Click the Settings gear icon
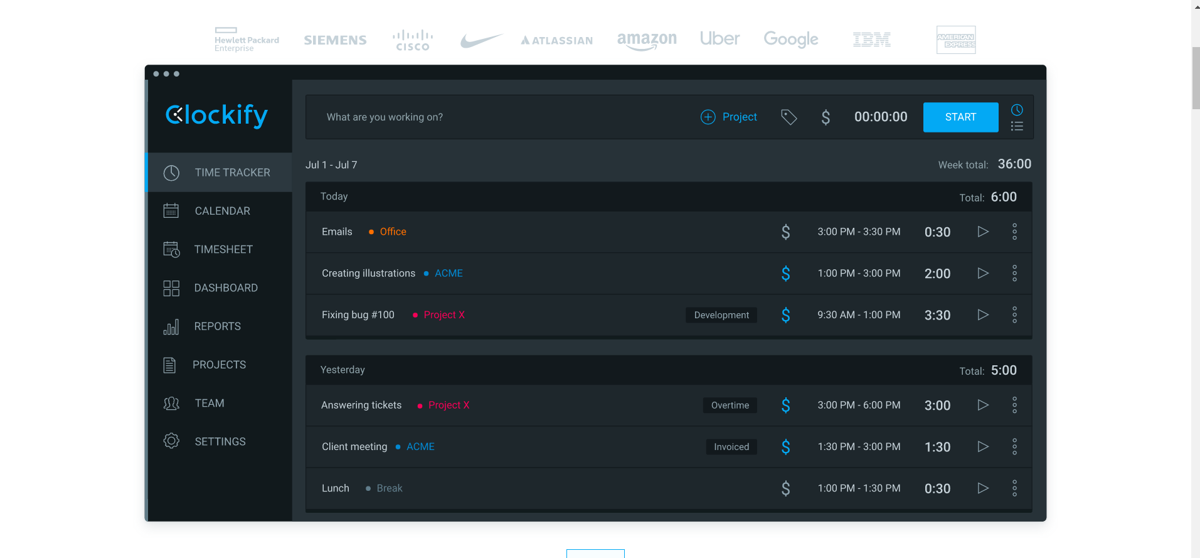This screenshot has width=1200, height=558. (x=171, y=441)
